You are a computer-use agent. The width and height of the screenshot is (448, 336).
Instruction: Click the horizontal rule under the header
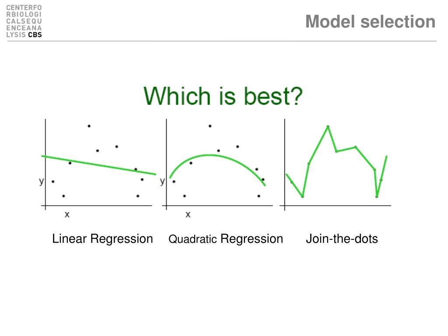point(222,41)
